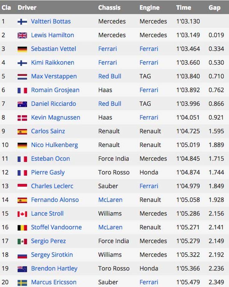Open Charles Leclerc driver link

[x=52, y=186]
